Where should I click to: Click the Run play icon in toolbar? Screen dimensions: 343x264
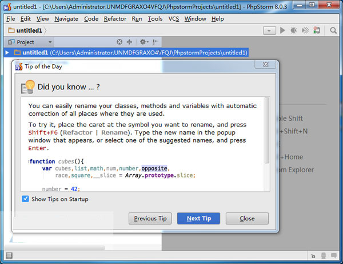click(x=282, y=30)
